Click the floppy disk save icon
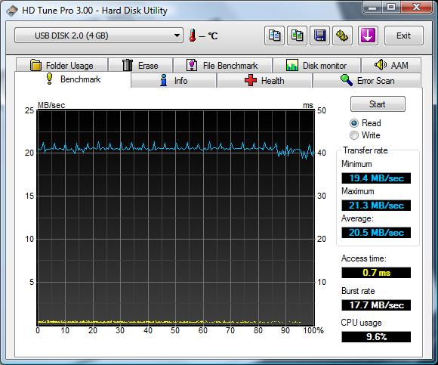Viewport: 438px width, 365px height. pyautogui.click(x=320, y=36)
